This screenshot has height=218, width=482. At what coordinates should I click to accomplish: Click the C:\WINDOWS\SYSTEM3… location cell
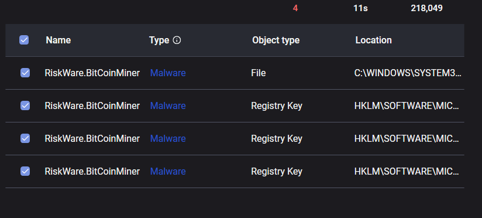point(408,73)
